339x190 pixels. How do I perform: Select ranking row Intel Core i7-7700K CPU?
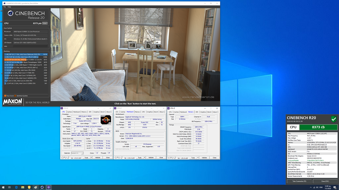pyautogui.click(x=26, y=73)
